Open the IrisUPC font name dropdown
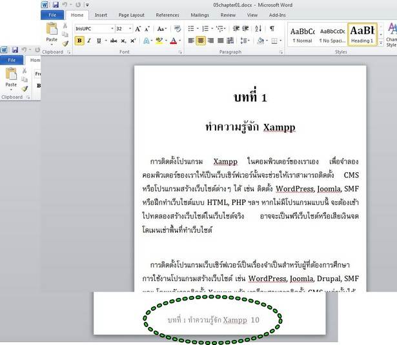 click(x=112, y=28)
